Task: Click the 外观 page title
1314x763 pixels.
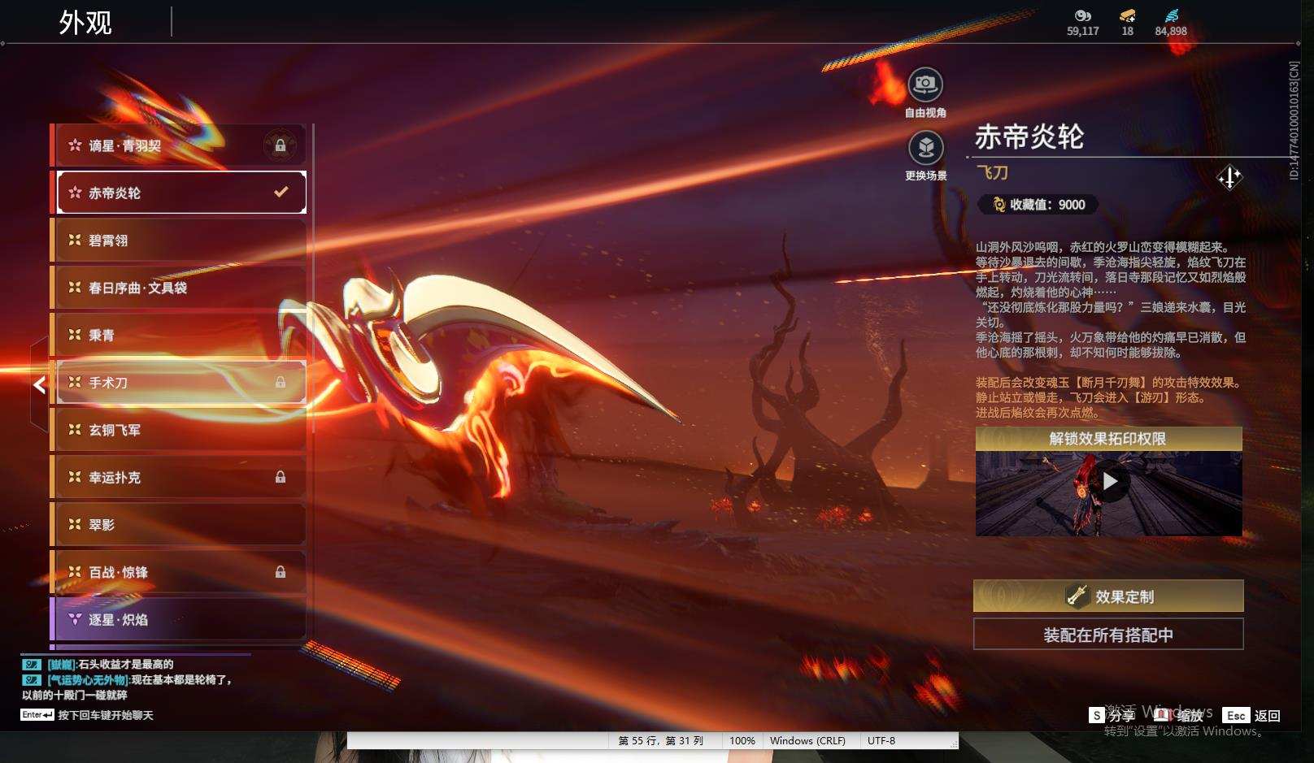Action: pos(85,22)
